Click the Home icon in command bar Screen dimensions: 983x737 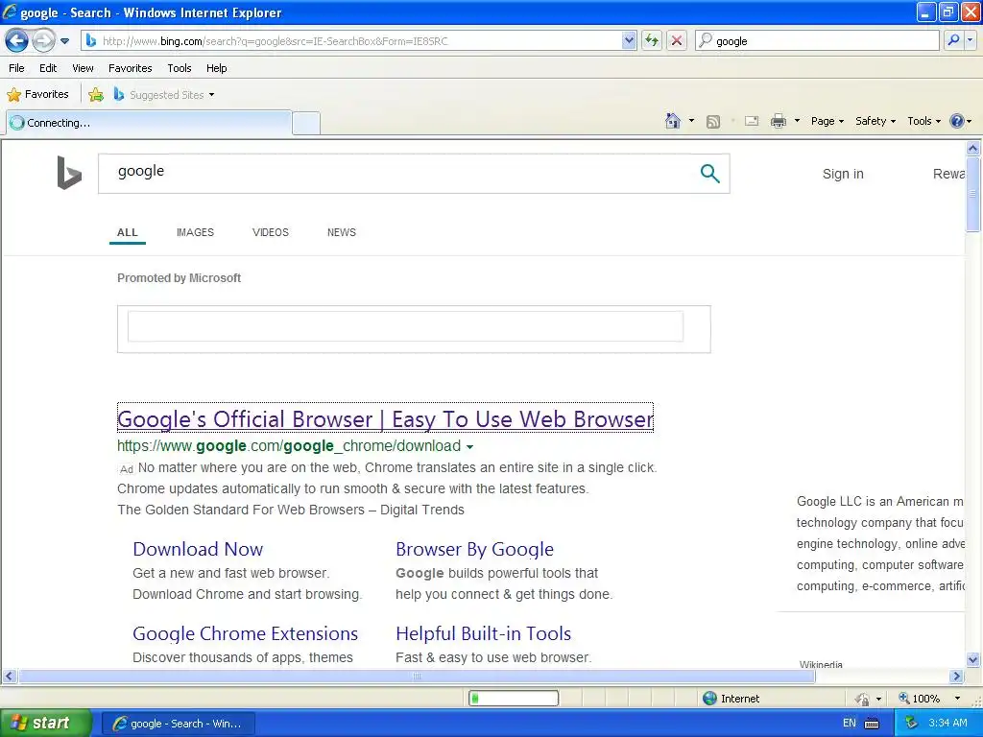[673, 121]
